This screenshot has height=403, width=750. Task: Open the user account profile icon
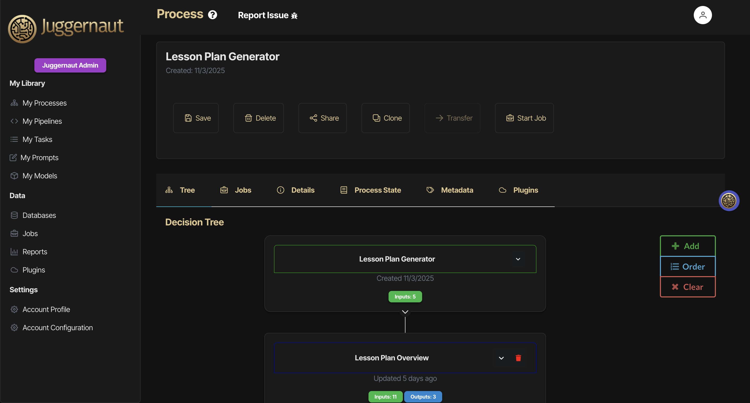tap(703, 15)
